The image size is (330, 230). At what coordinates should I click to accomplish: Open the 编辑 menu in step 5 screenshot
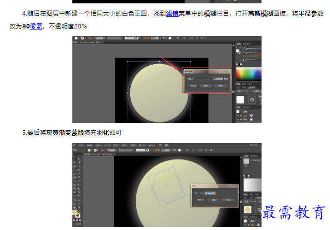[90, 145]
